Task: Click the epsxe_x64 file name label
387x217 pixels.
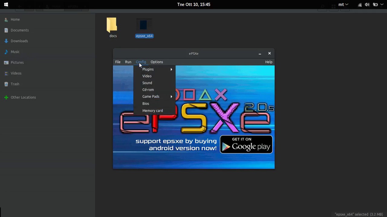Action: point(145,36)
